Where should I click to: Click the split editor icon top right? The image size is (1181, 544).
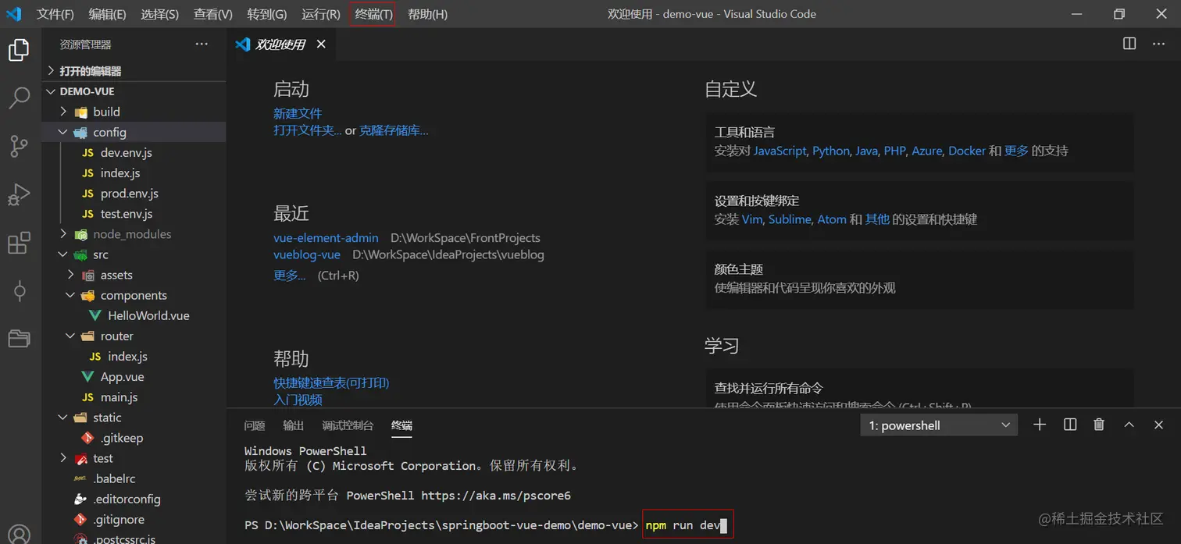tap(1129, 44)
